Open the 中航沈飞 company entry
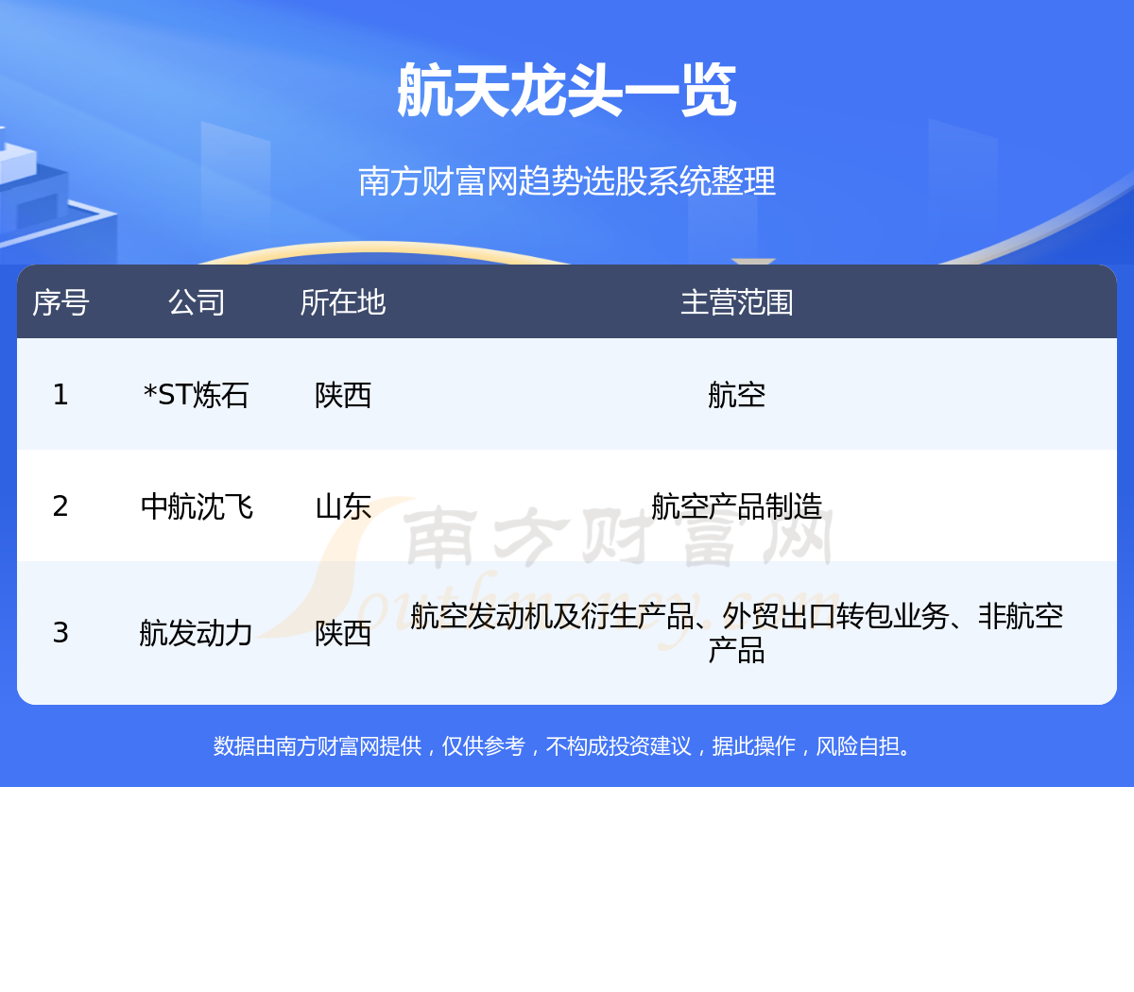This screenshot has height=992, width=1134. point(197,506)
